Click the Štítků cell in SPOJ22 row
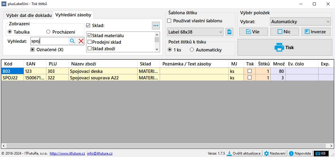 point(263,78)
